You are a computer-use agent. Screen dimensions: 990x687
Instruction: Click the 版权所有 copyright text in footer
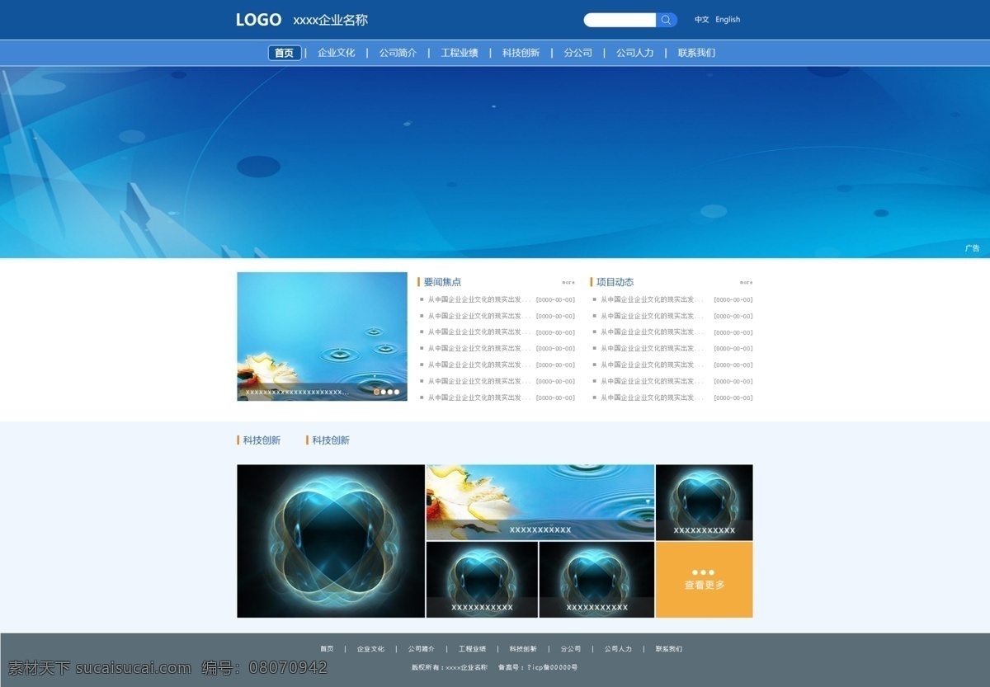(x=450, y=667)
